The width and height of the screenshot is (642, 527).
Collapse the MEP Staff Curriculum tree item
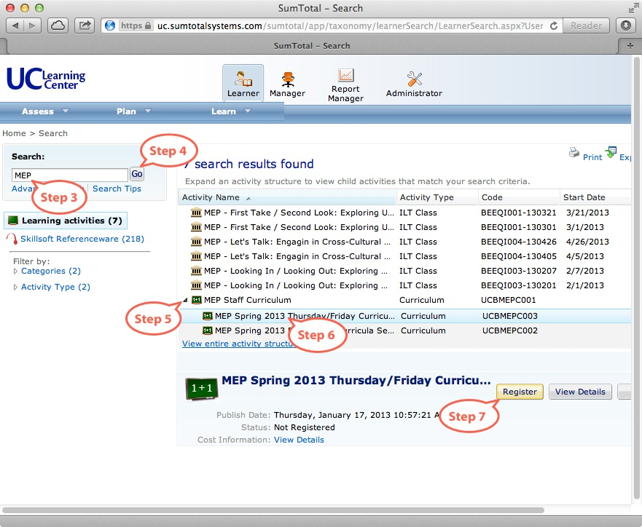click(x=184, y=300)
